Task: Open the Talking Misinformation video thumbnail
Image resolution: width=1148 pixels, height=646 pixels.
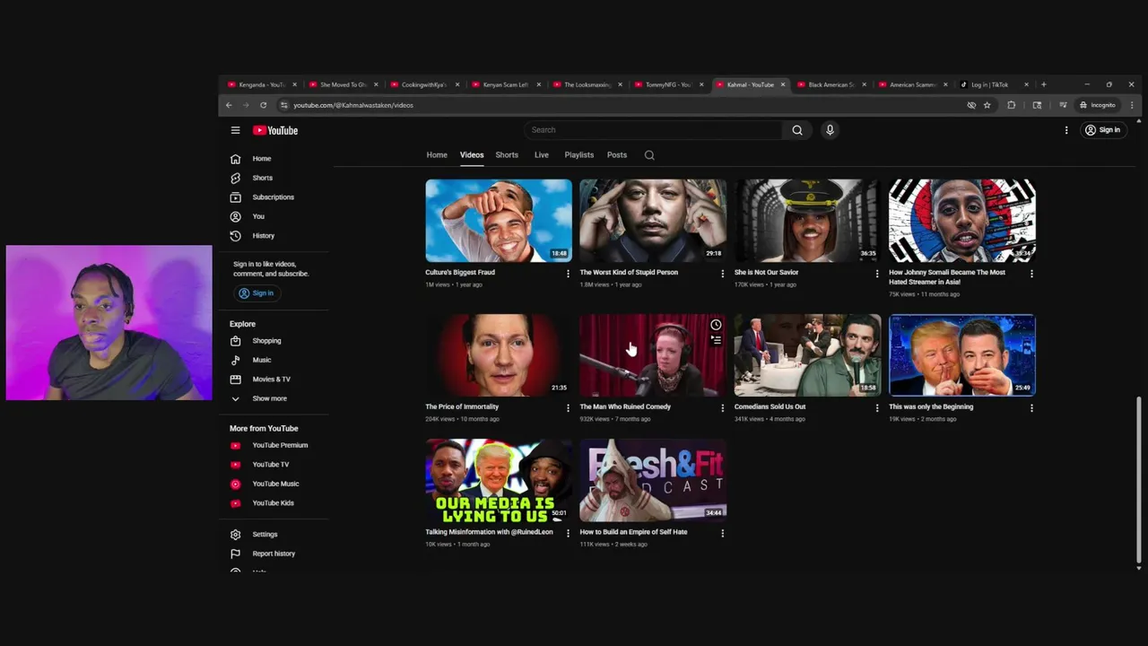Action: tap(499, 480)
